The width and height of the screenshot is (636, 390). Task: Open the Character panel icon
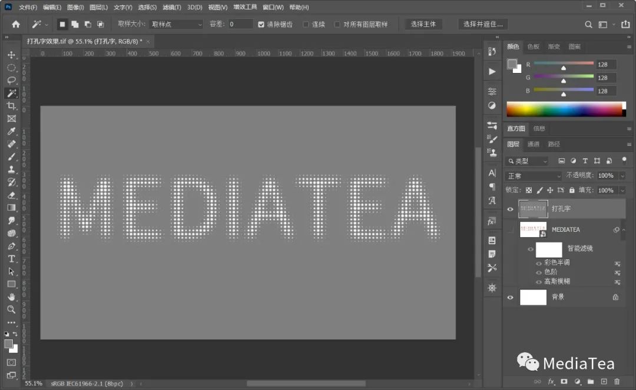492,174
